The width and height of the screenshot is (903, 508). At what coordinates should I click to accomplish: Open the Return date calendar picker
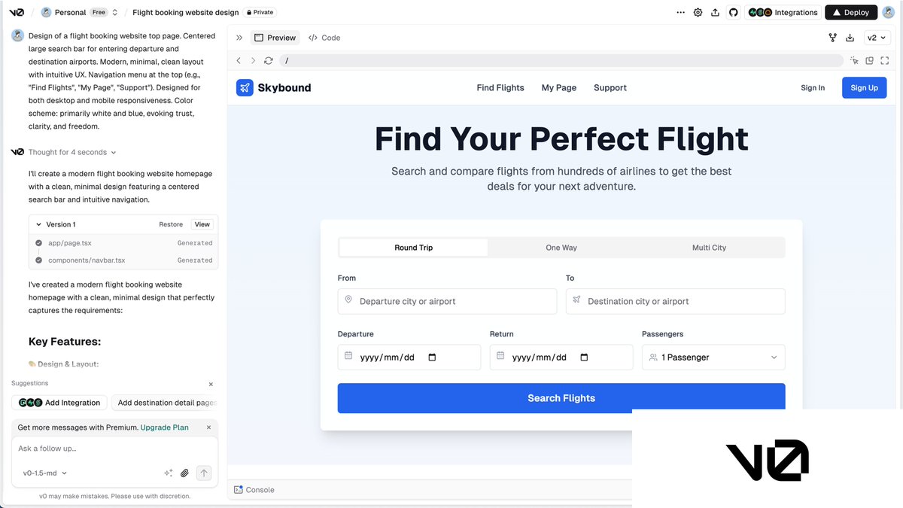point(585,357)
